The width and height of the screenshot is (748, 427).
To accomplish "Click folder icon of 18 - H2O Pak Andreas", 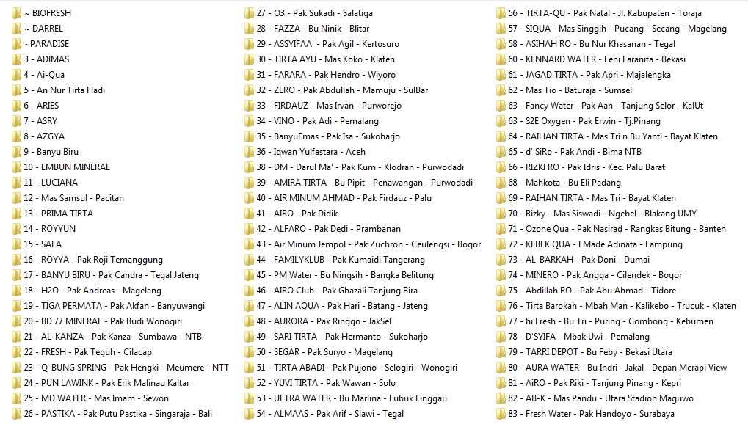I will 16,291.
